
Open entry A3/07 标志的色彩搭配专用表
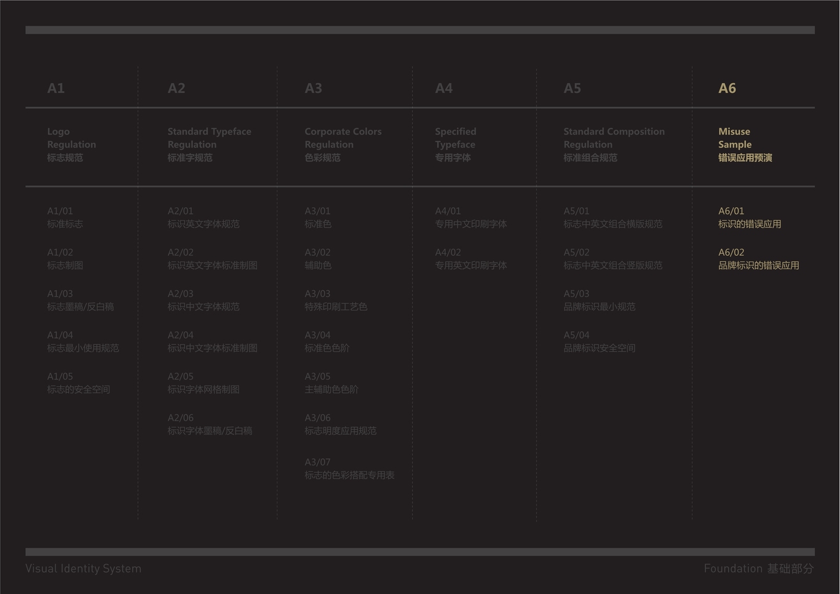pos(350,469)
